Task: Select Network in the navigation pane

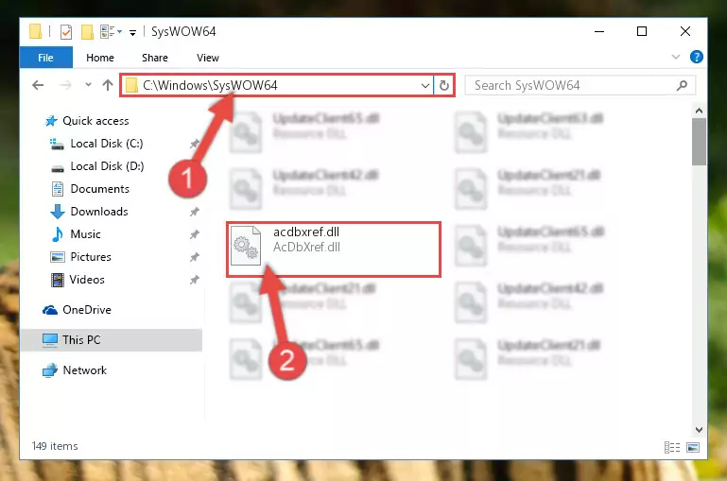Action: pos(84,369)
